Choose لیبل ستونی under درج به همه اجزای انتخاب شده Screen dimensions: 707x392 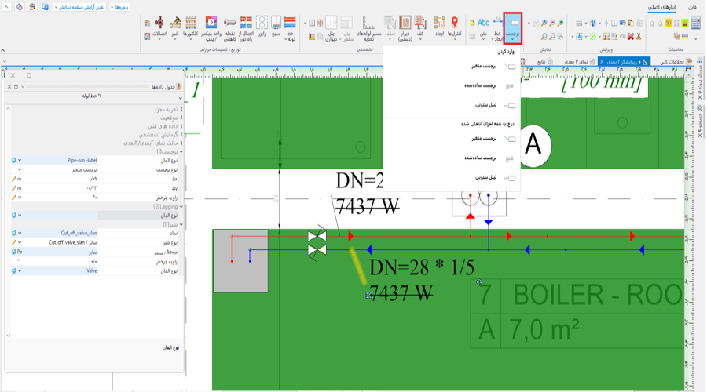(x=485, y=178)
